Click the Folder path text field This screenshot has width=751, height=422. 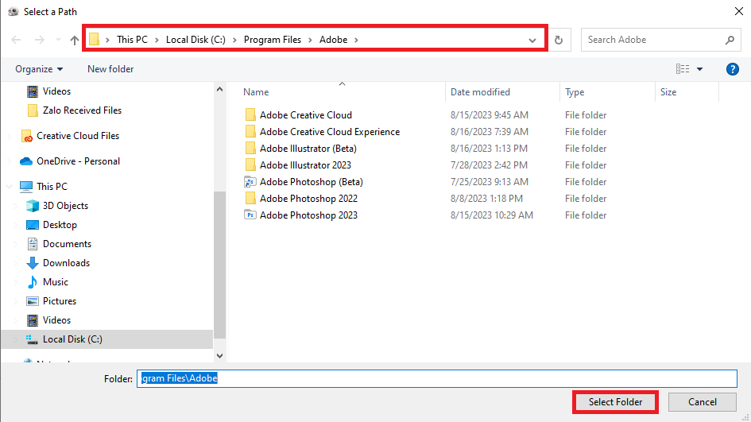click(437, 378)
